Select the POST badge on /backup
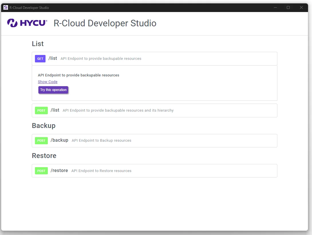 click(41, 141)
